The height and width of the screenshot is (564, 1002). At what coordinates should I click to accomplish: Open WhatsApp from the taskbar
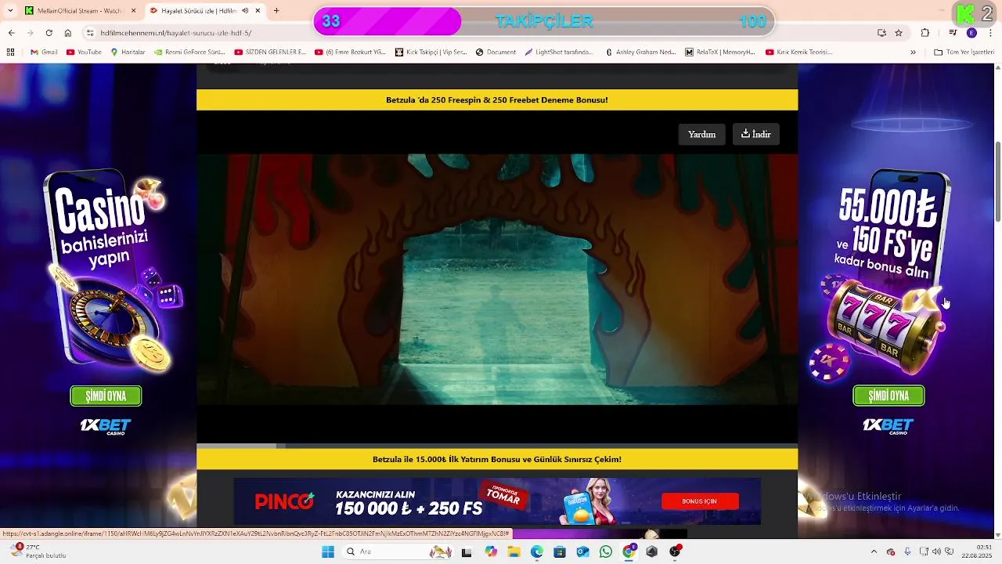point(606,551)
